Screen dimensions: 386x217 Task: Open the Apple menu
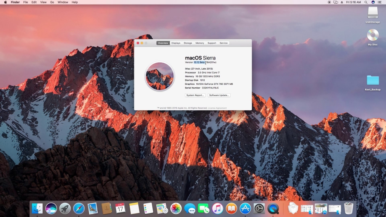pyautogui.click(x=5, y=2)
